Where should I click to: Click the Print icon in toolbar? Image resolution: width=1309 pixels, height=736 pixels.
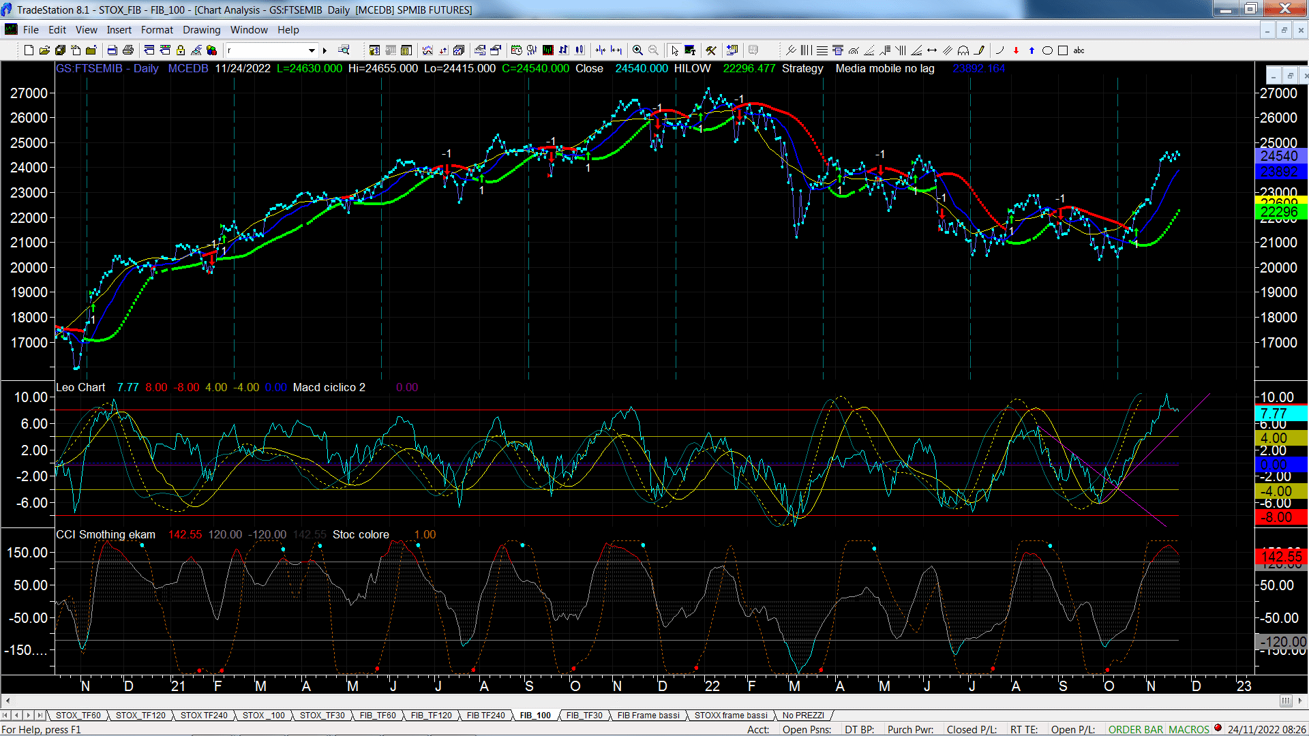pyautogui.click(x=127, y=50)
